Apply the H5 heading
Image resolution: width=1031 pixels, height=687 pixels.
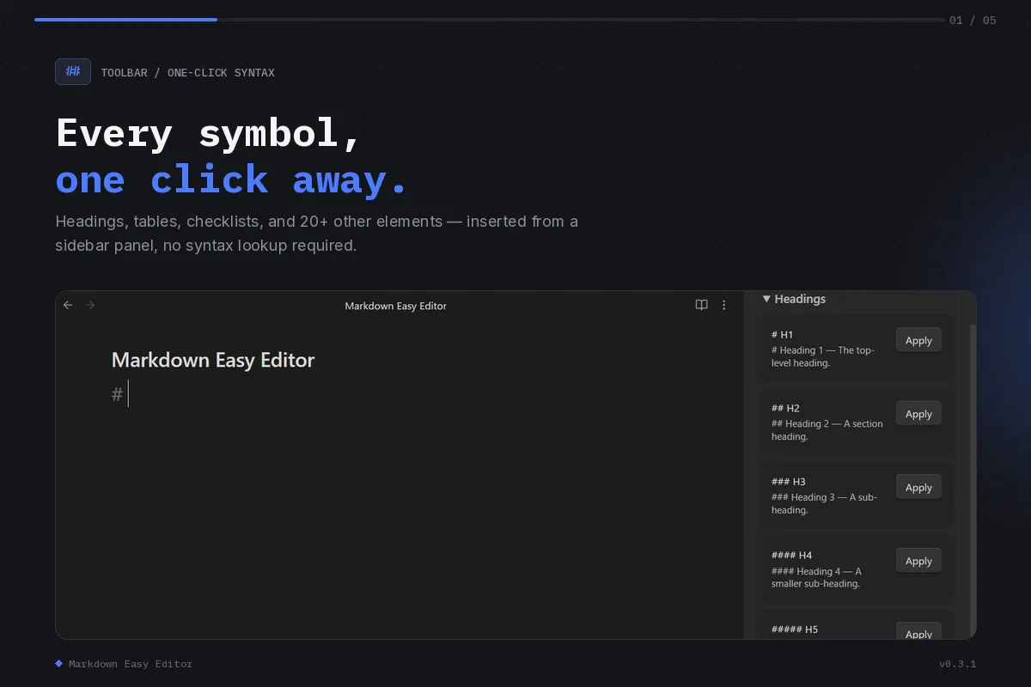point(918,631)
